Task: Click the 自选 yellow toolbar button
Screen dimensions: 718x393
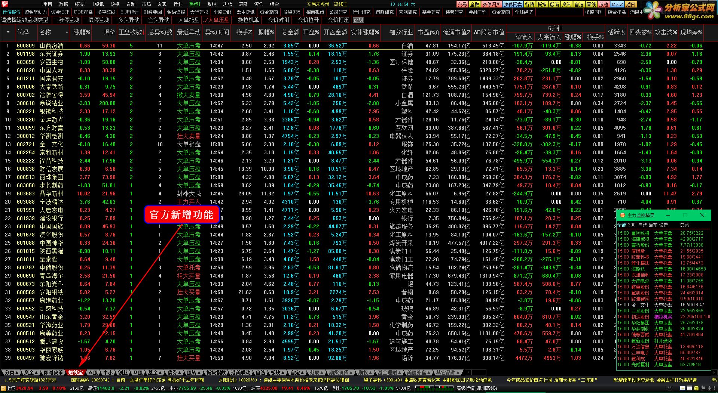Action: click(x=579, y=4)
